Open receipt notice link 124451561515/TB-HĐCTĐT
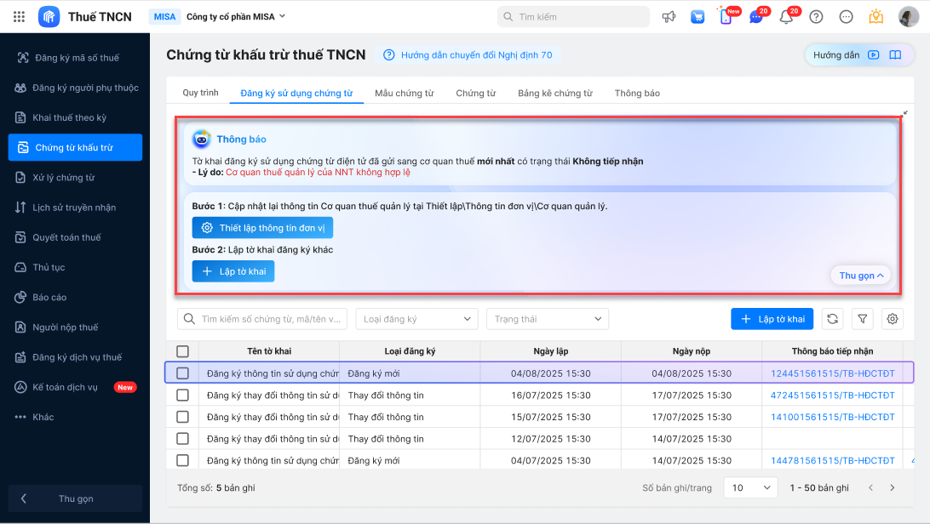The width and height of the screenshot is (930, 524). click(x=832, y=373)
